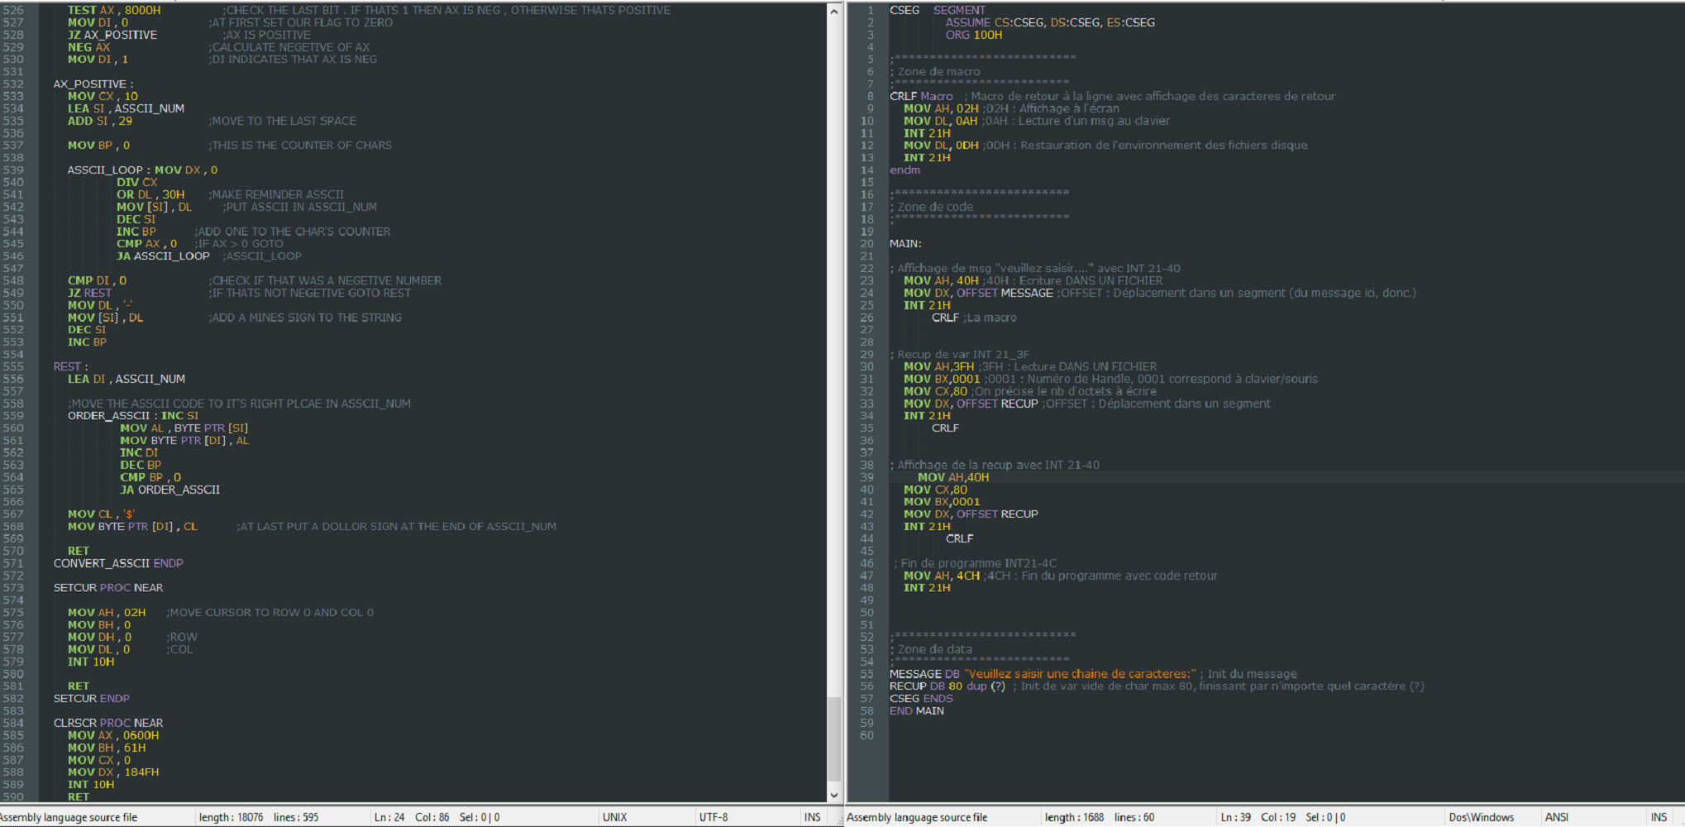Click 'ORG 100H' in right pane
Image resolution: width=1685 pixels, height=827 pixels.
[x=974, y=35]
